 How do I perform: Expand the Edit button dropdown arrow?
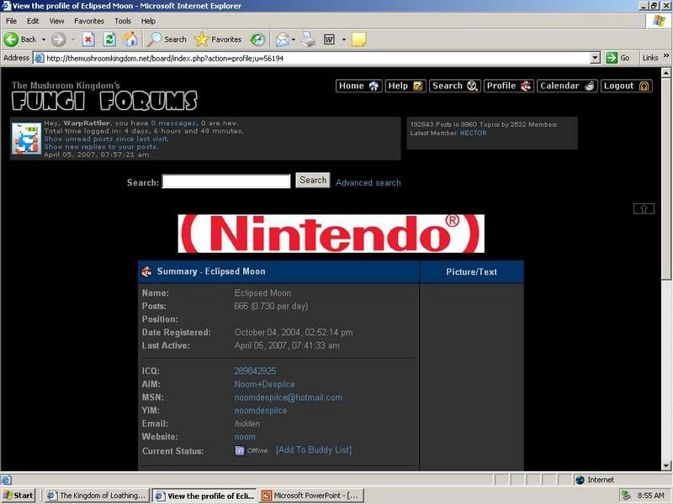pos(344,39)
